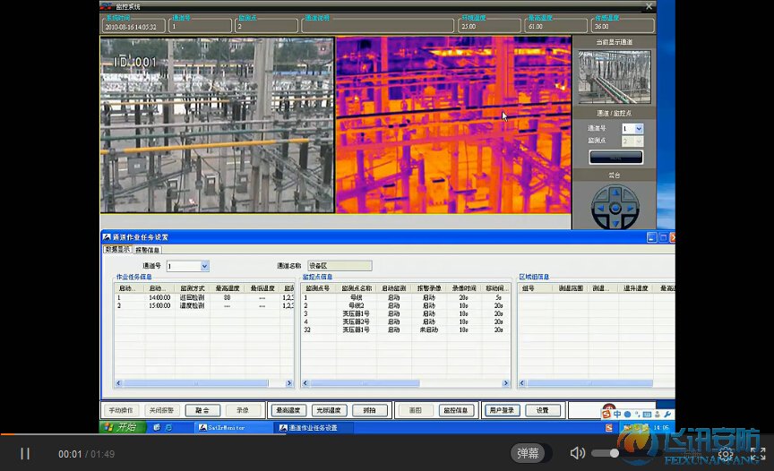Viewport: 774px width, 471px height.
Task: Click the 监控信息 button
Action: (456, 410)
